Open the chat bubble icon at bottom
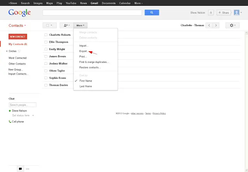This screenshot has height=172, width=248. tap(20, 169)
